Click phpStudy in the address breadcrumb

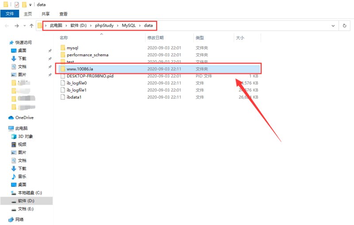click(x=104, y=26)
